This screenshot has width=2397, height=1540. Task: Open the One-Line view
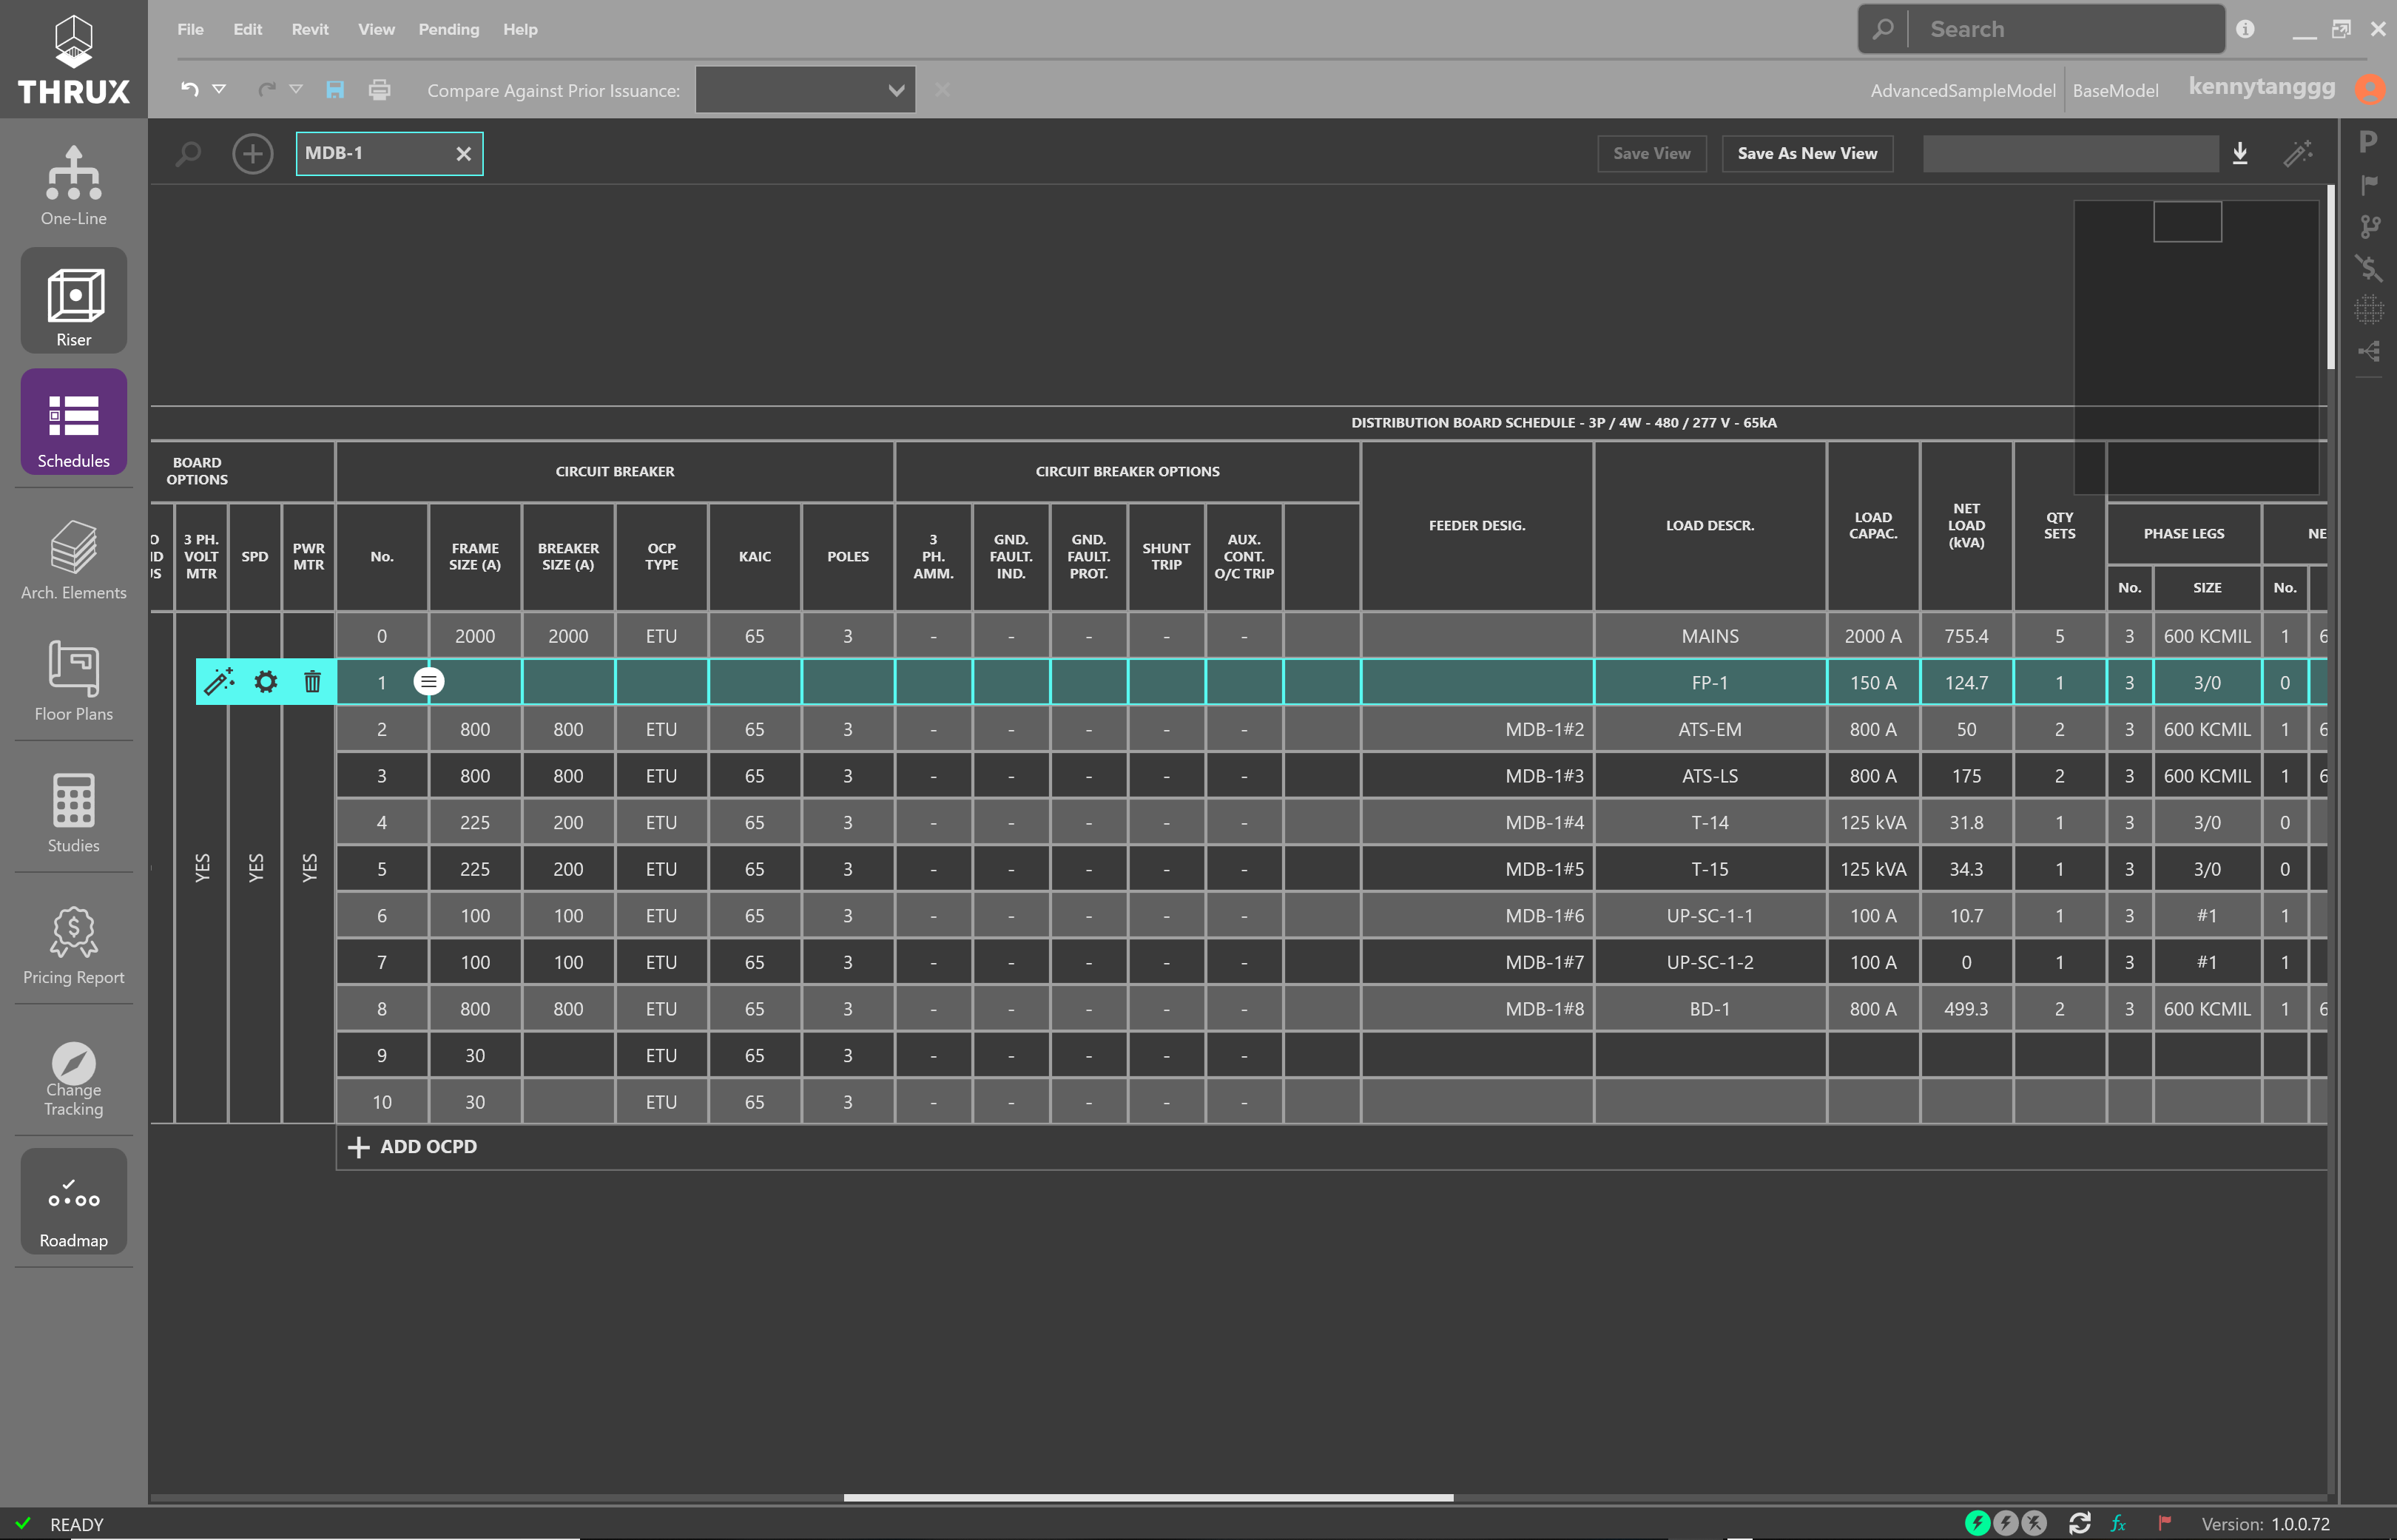73,184
